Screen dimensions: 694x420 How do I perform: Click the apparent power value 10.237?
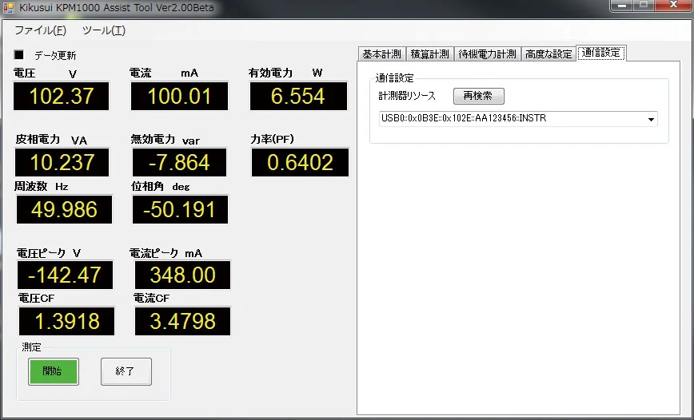coord(62,162)
